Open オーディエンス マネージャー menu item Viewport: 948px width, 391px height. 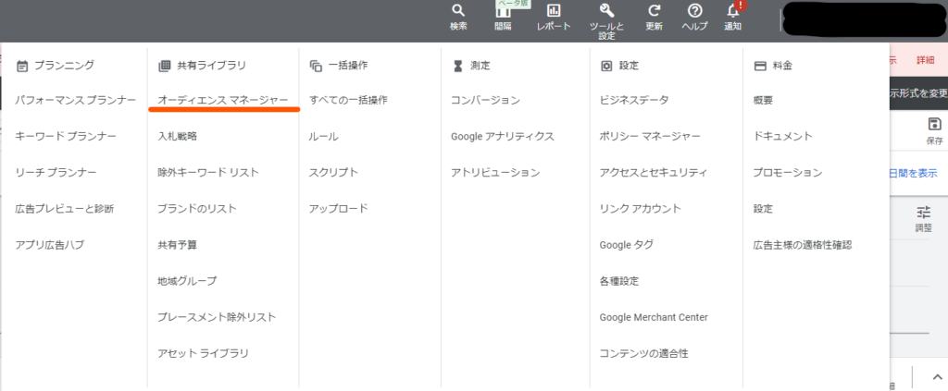point(223,100)
